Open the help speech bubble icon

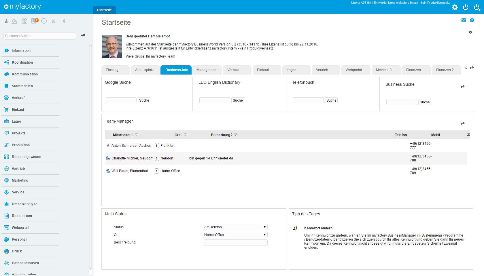point(472,20)
